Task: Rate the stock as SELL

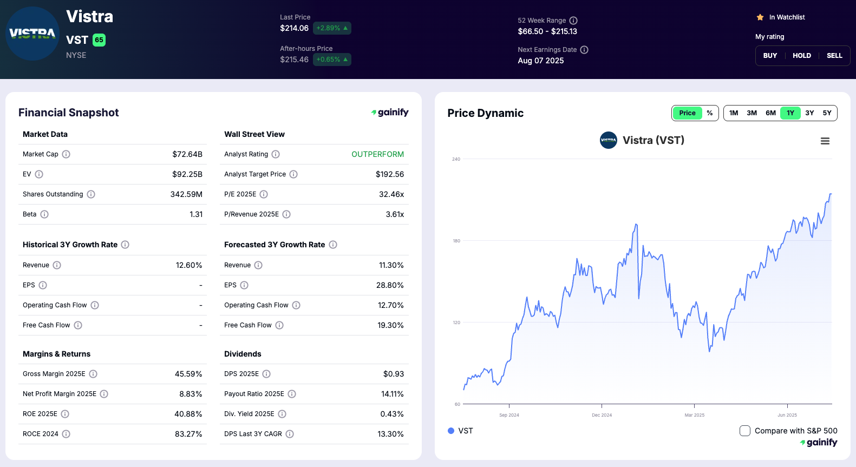Action: [834, 56]
